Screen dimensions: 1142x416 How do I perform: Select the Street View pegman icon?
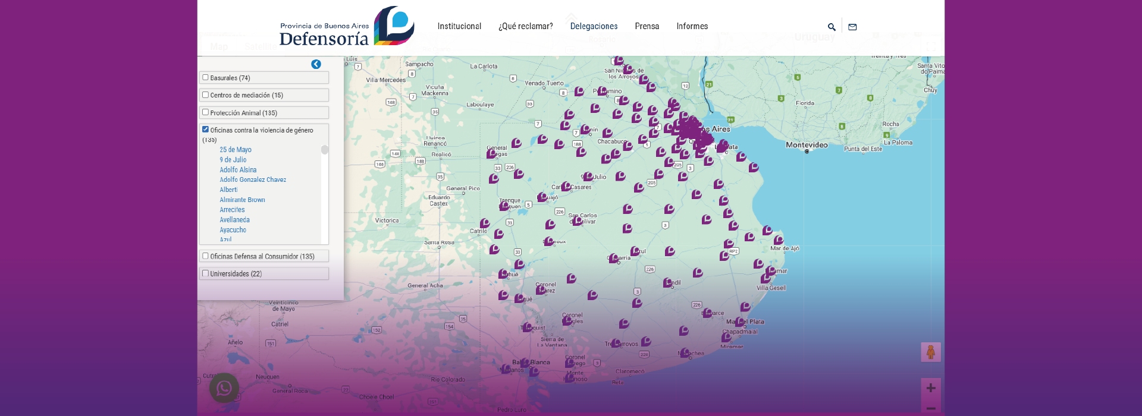931,352
